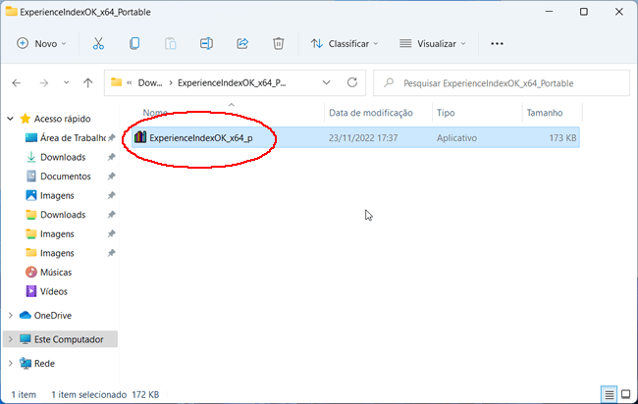Navigate back with the left arrow

17,82
